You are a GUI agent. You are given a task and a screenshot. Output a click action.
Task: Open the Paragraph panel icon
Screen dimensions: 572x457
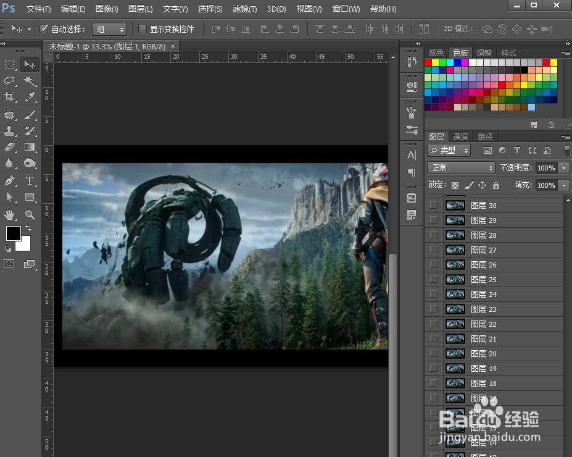tap(412, 172)
